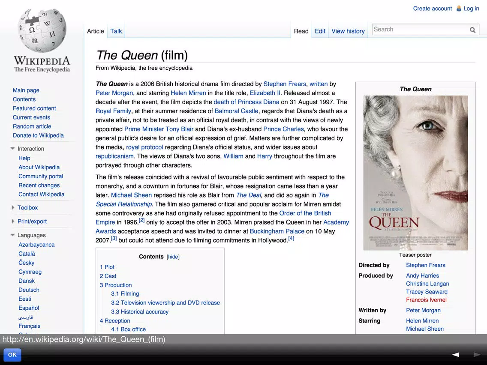Go to Historical accuracy section in Contents
Image resolution: width=487 pixels, height=365 pixels.
click(140, 311)
